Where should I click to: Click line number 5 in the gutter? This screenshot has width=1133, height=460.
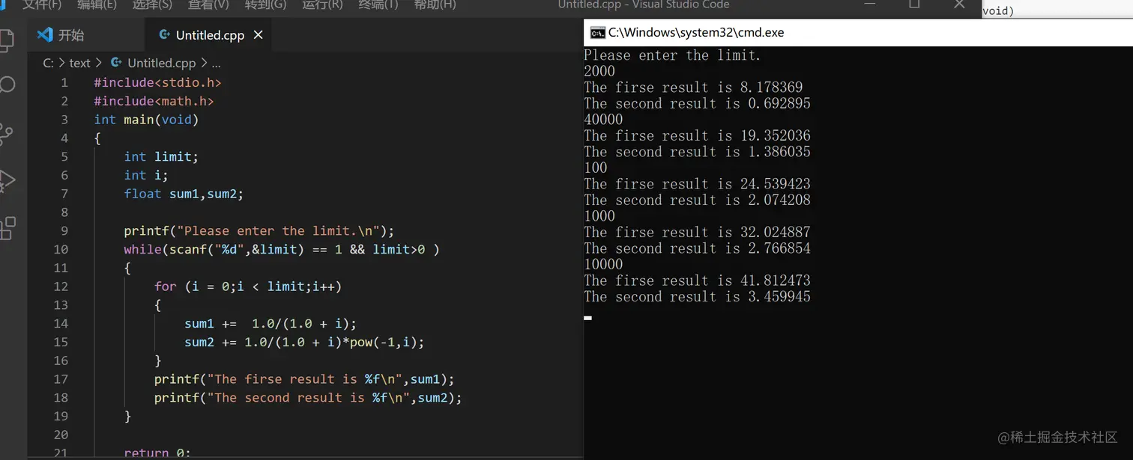pos(64,156)
